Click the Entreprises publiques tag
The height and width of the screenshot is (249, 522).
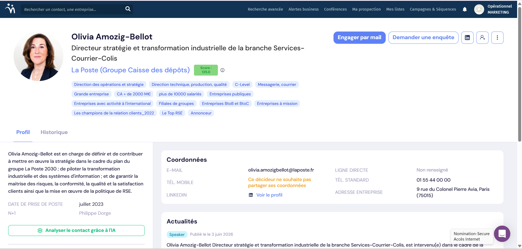tap(230, 94)
